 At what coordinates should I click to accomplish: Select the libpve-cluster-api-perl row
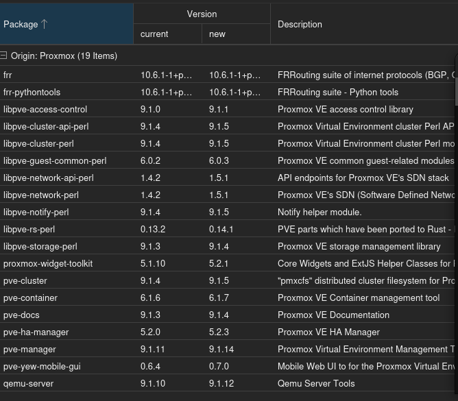pos(228,126)
